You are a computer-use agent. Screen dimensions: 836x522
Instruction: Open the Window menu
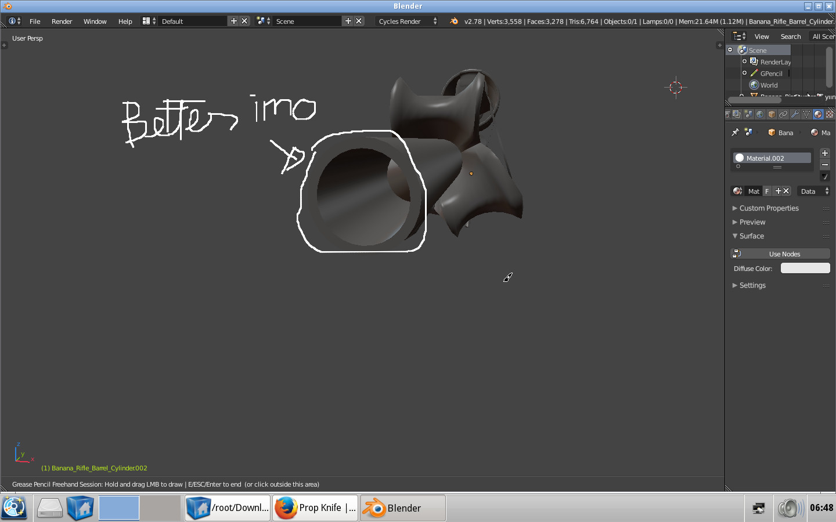tap(95, 21)
